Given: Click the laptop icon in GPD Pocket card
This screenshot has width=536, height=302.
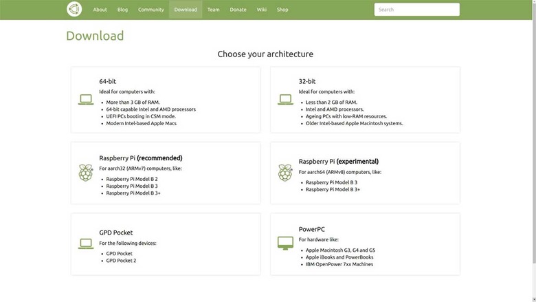Looking at the screenshot, I should tap(86, 244).
